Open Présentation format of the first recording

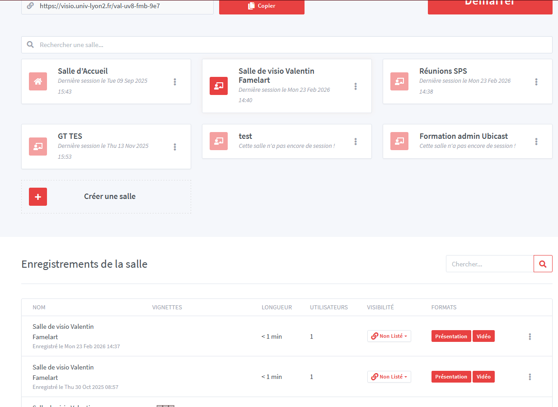click(x=451, y=336)
